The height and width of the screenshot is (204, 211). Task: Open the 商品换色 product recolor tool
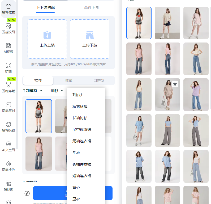(x=8, y=166)
